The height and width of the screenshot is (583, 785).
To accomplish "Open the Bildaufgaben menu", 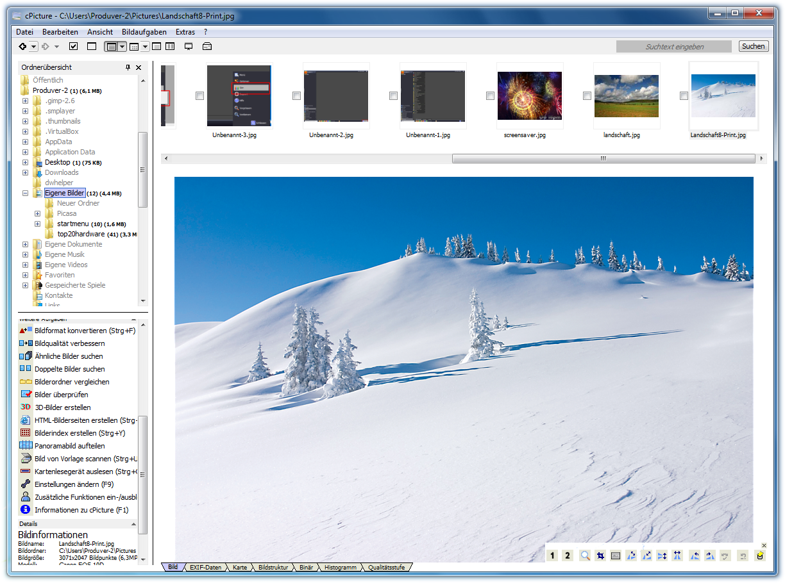I will pyautogui.click(x=144, y=31).
